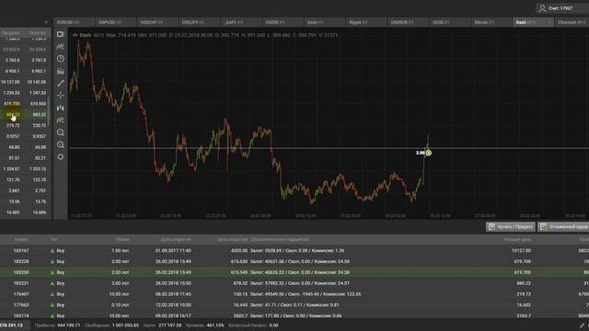Click buy quote 1 335.15 in quotes list
589x331 pixels.
tap(38, 169)
